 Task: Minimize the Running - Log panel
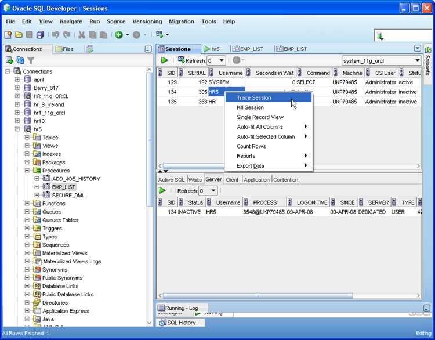pyautogui.click(x=427, y=308)
